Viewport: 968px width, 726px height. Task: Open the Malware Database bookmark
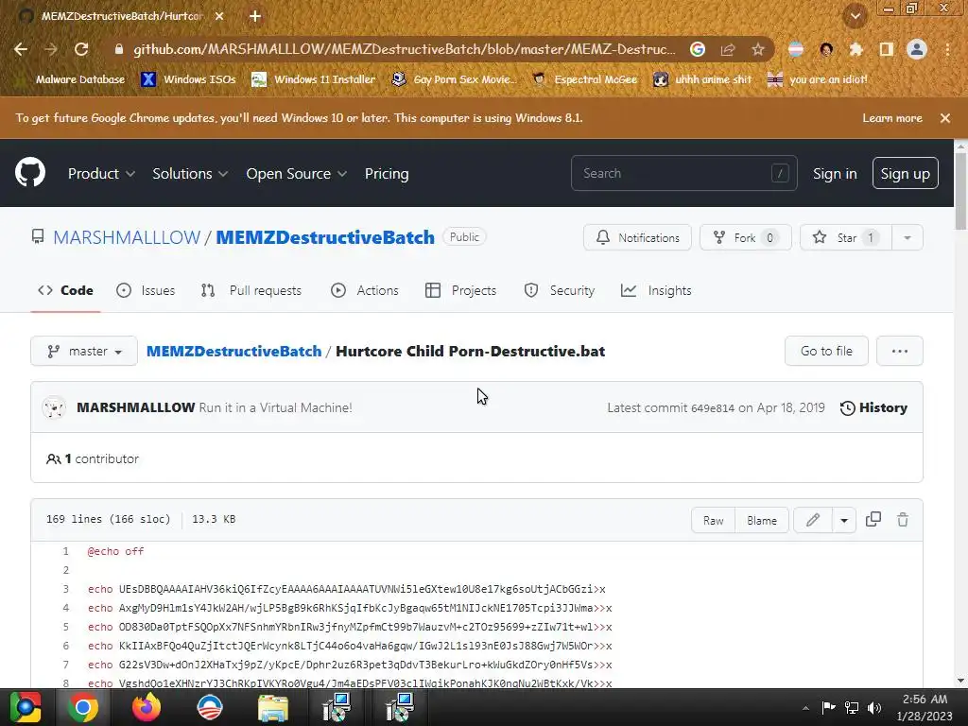(72, 79)
